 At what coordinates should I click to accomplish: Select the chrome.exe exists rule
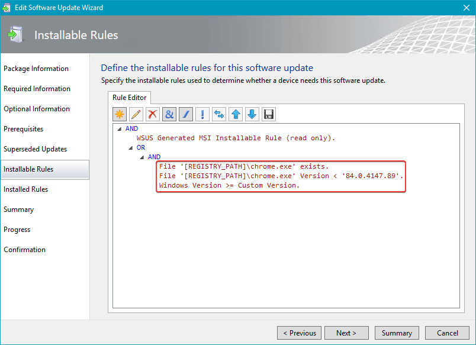pyautogui.click(x=244, y=166)
